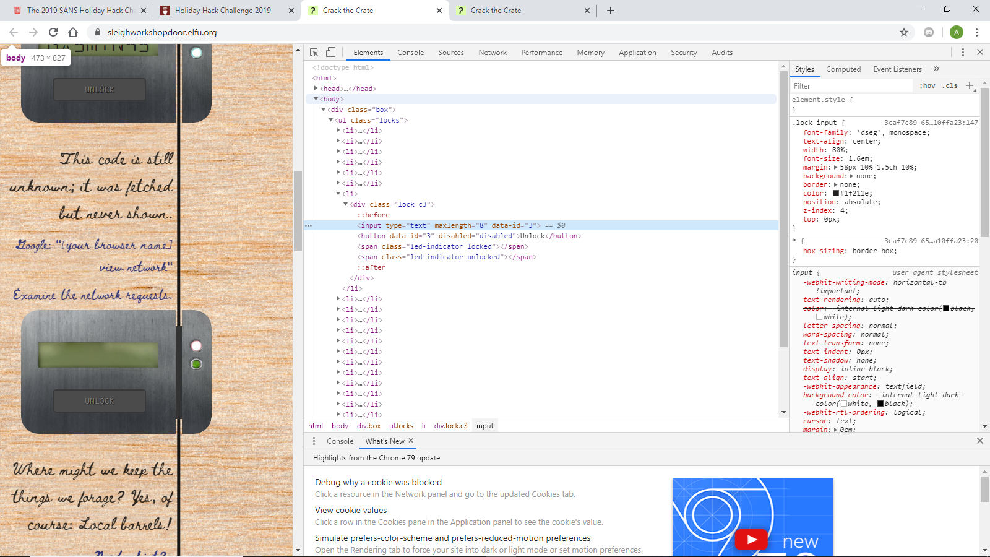Open the profile avatar 'A' icon
The image size is (990, 557).
click(x=957, y=32)
